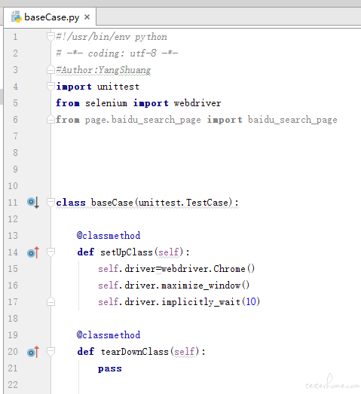The height and width of the screenshot is (394, 361).
Task: Fold the setUpClass method at line 14
Action: click(50, 252)
